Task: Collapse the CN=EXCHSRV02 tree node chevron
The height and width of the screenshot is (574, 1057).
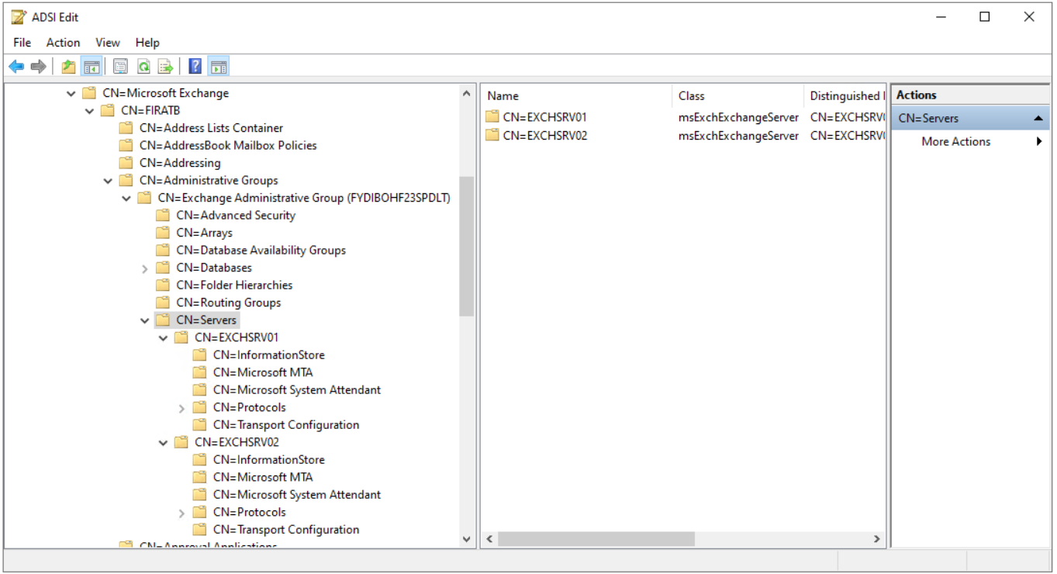Action: click(163, 443)
